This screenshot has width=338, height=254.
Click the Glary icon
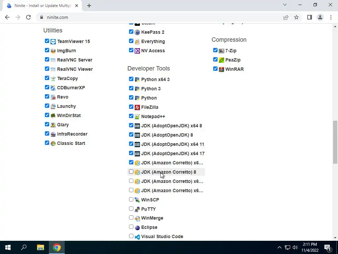(53, 125)
